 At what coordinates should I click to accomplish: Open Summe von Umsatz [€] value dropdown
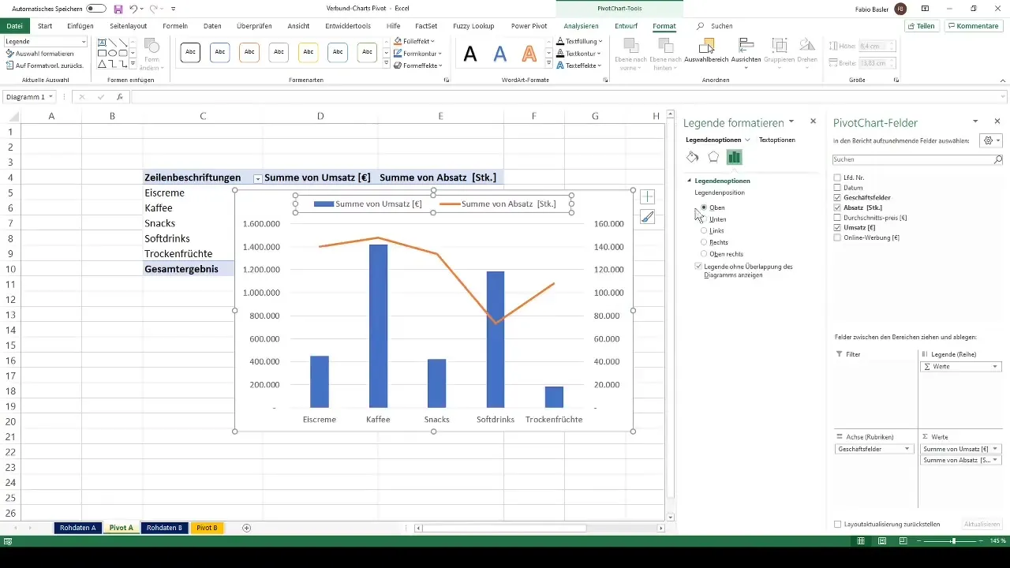[996, 449]
